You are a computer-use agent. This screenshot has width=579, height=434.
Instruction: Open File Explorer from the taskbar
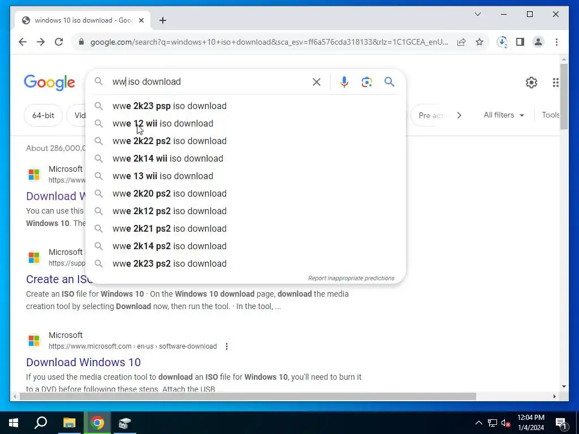tap(69, 423)
